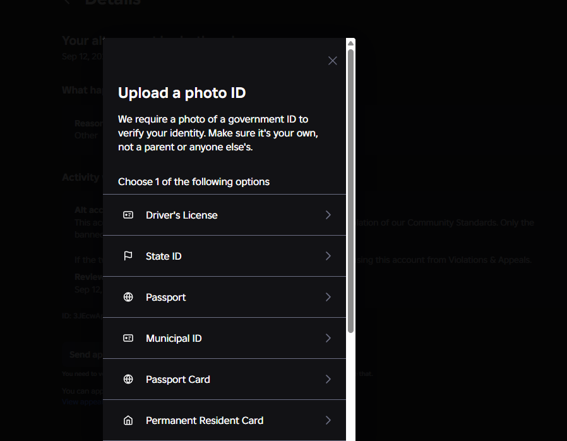Select the Driver's License option label
This screenshot has height=441, width=567.
coord(181,215)
